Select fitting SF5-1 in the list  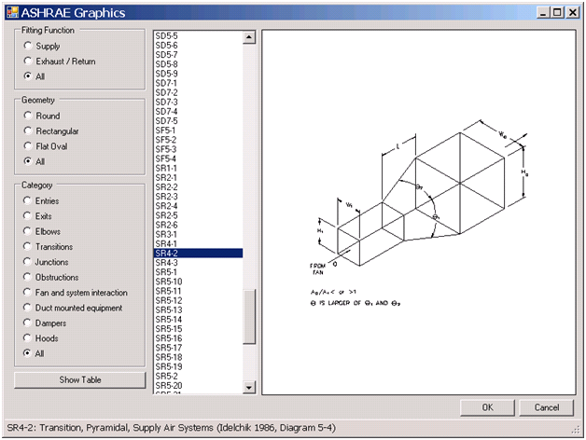[198, 131]
